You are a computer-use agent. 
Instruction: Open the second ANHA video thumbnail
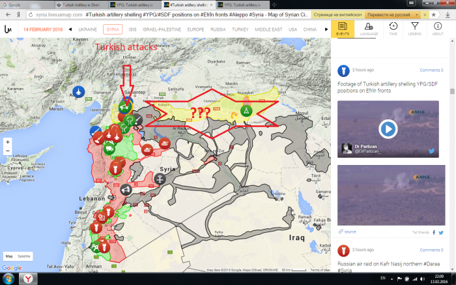pos(391,195)
